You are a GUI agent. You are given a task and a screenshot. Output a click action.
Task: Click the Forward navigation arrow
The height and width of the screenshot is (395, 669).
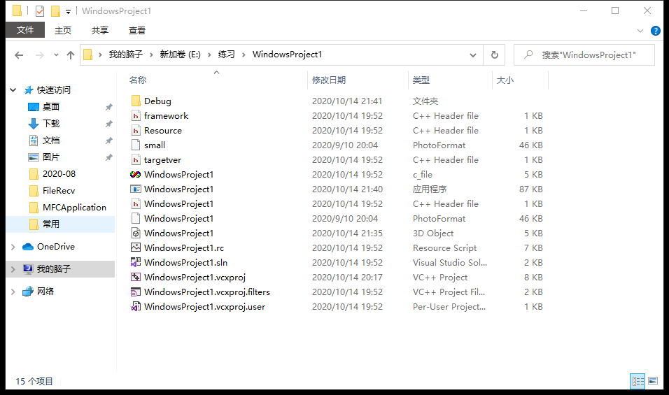[40, 55]
